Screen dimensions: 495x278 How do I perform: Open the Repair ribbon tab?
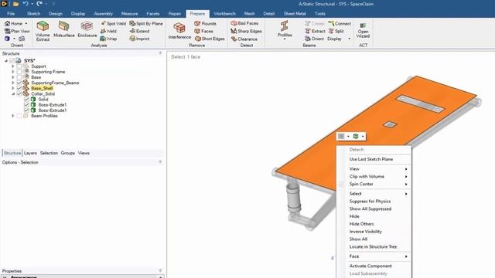[x=175, y=14]
